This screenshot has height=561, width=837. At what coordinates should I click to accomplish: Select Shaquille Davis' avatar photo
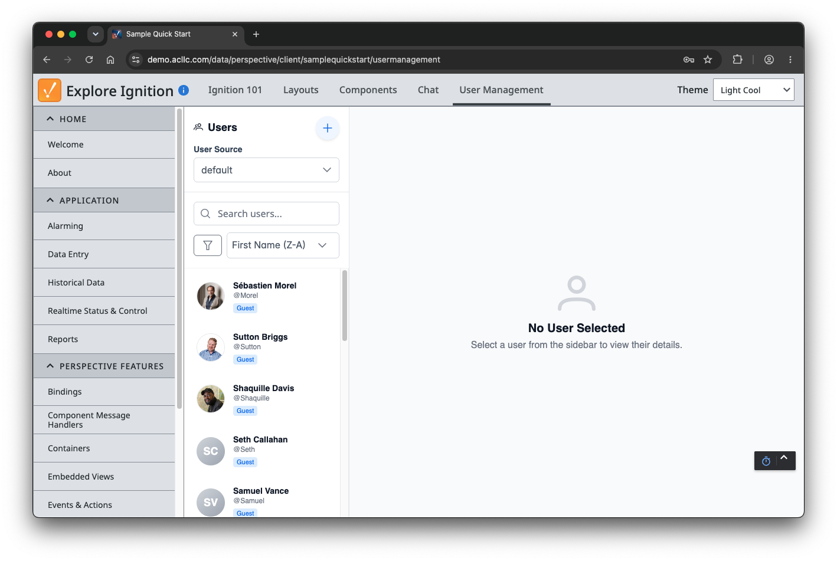[x=211, y=399]
